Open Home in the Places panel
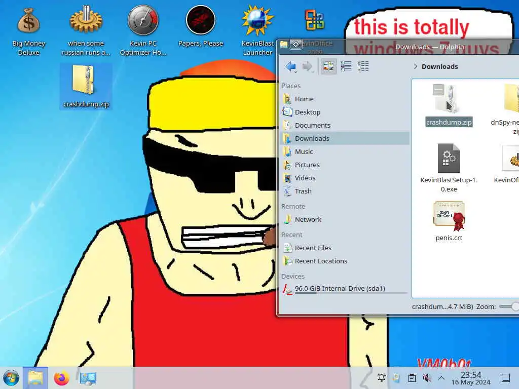 tap(344, 99)
